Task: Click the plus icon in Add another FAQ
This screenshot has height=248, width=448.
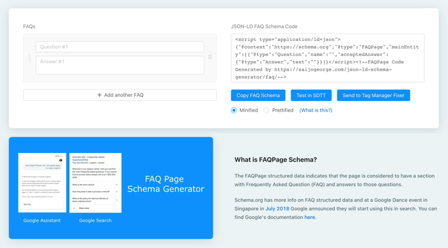Action: pyautogui.click(x=99, y=95)
